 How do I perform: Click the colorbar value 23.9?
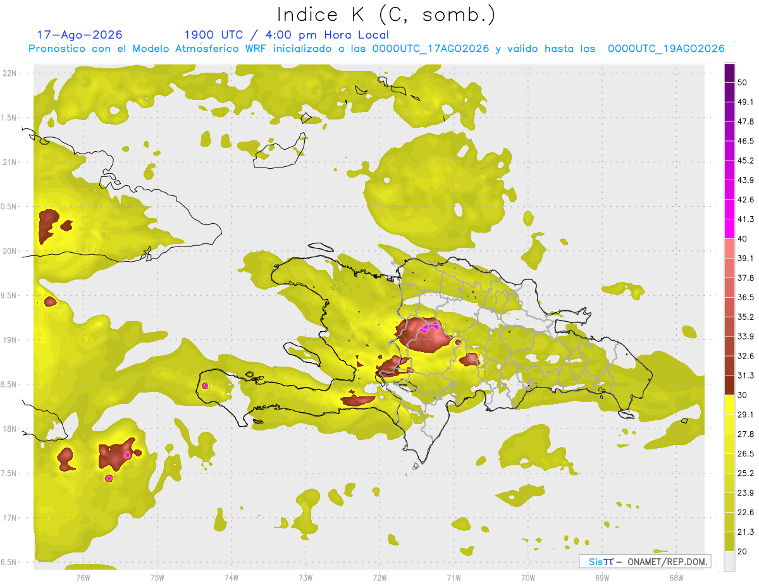pos(747,493)
